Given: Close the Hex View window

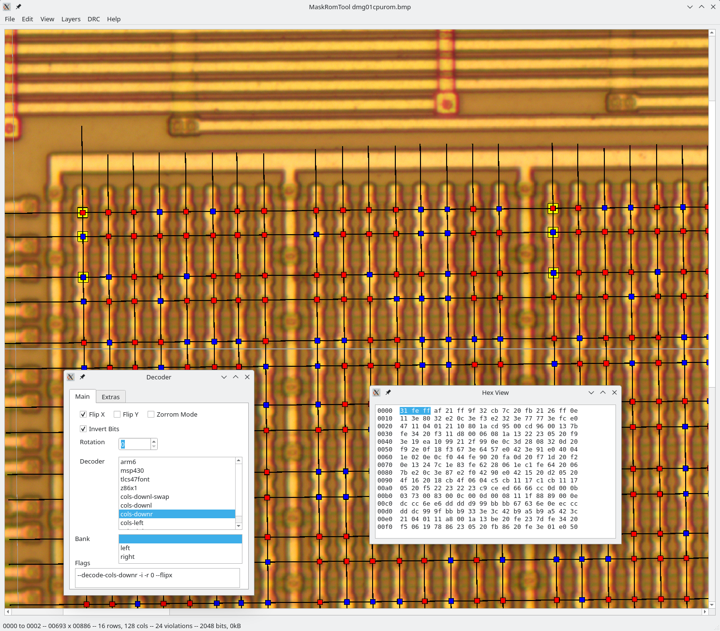Looking at the screenshot, I should 615,392.
